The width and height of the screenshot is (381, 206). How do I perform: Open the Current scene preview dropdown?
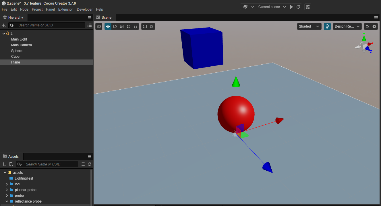pyautogui.click(x=272, y=7)
